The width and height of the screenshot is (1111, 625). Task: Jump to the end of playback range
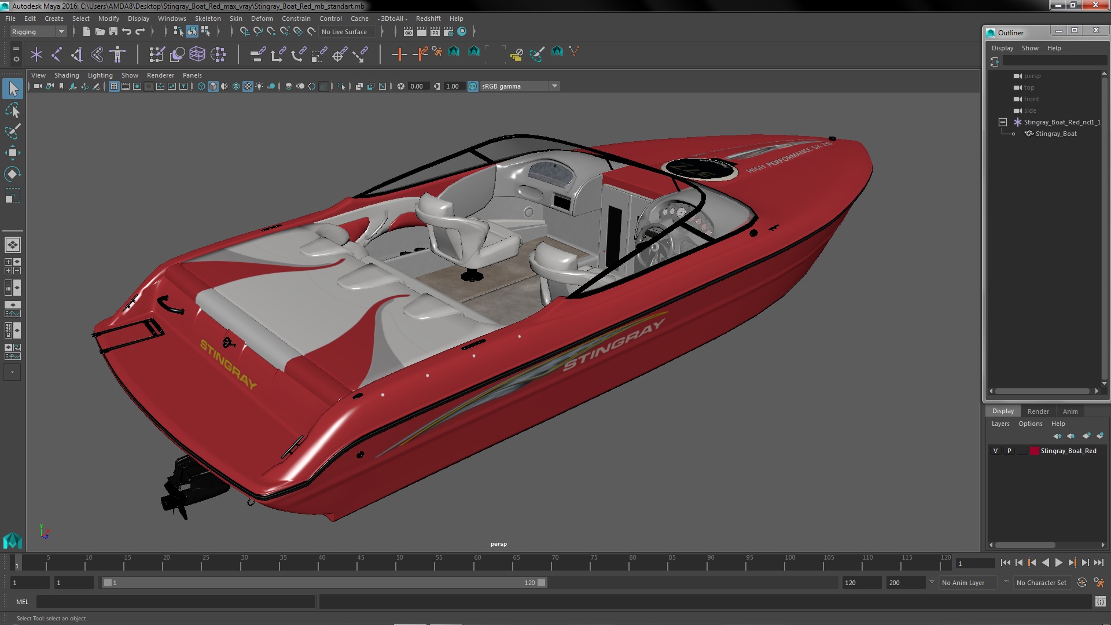(1098, 562)
